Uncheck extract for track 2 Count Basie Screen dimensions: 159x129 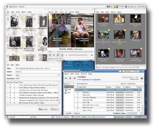(x=10, y=88)
